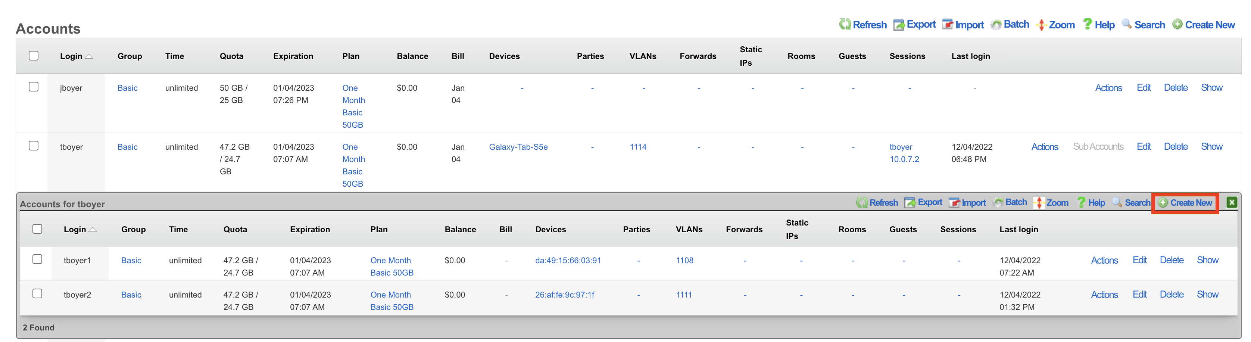Close the Accounts for tboyer panel

[1232, 203]
